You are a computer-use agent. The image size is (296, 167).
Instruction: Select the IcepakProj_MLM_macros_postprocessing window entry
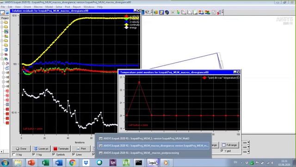(153, 153)
